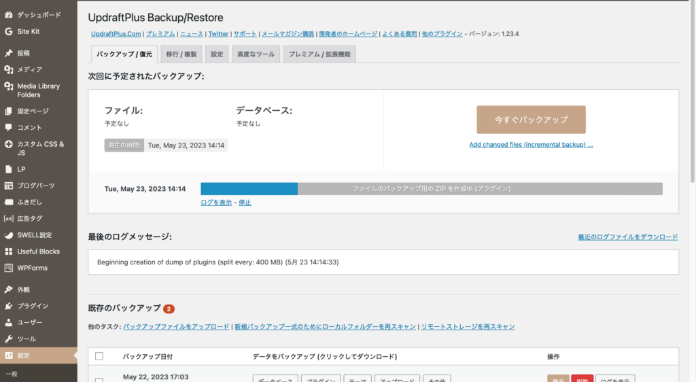Click the Custom CSS & JS plus icon

point(8,144)
